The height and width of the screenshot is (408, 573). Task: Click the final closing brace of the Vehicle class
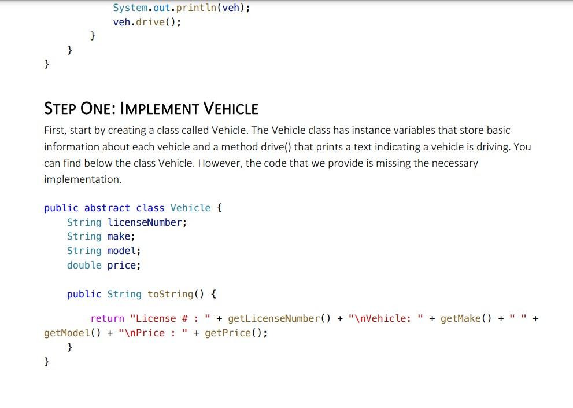46,361
